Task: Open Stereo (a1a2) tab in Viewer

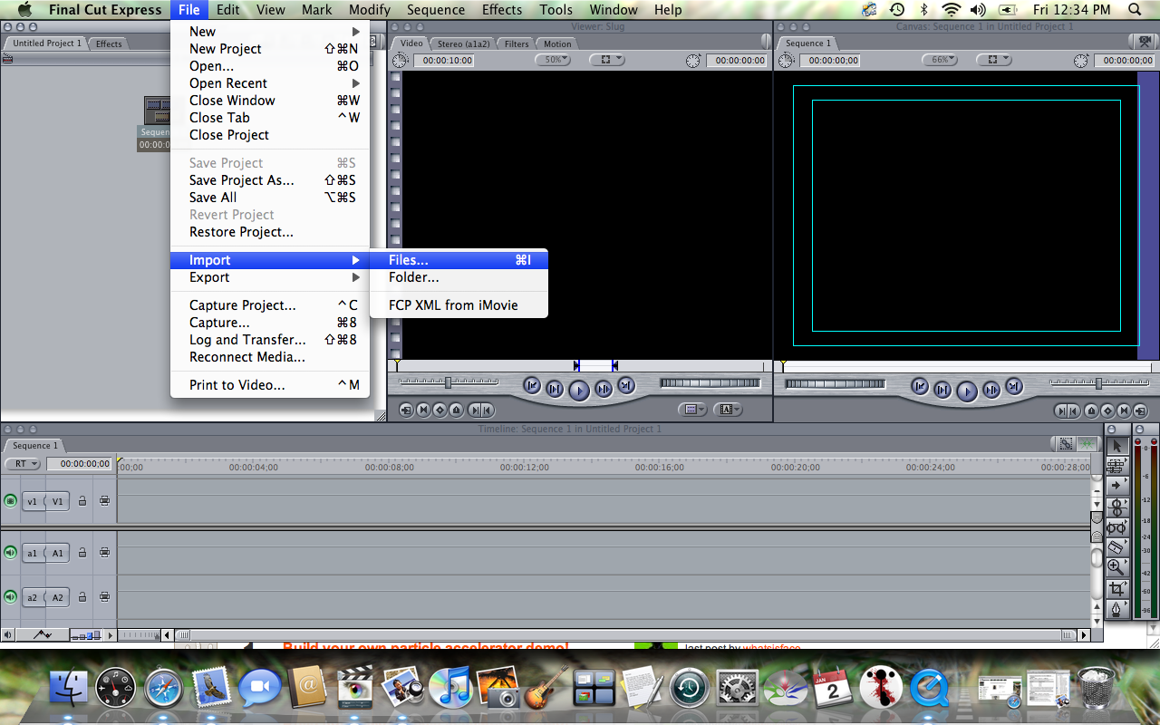Action: coord(462,43)
